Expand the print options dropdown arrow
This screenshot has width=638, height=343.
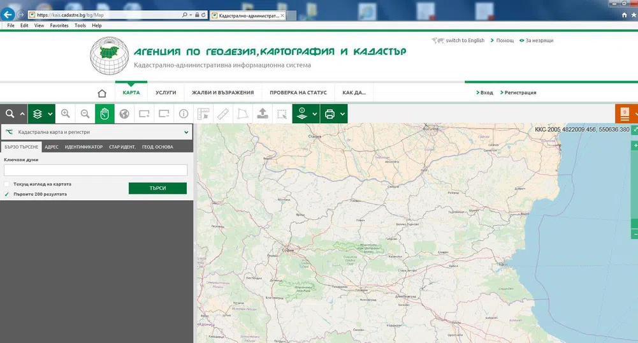click(x=343, y=114)
